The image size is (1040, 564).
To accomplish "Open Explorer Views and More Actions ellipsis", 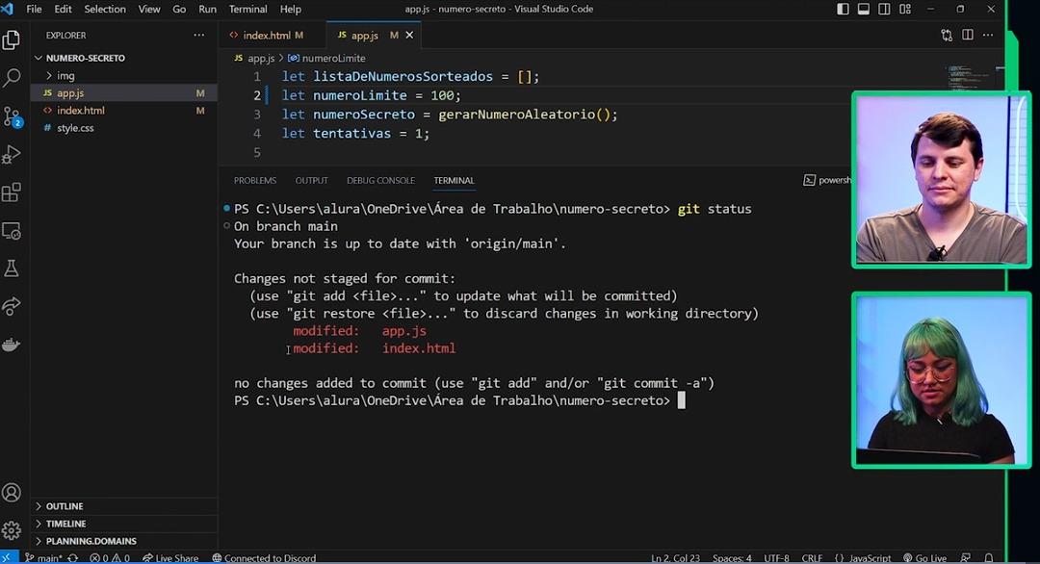I will coord(199,35).
